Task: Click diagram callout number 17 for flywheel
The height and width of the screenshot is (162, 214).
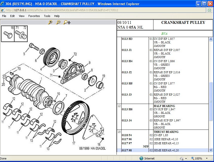Action: tap(74, 143)
